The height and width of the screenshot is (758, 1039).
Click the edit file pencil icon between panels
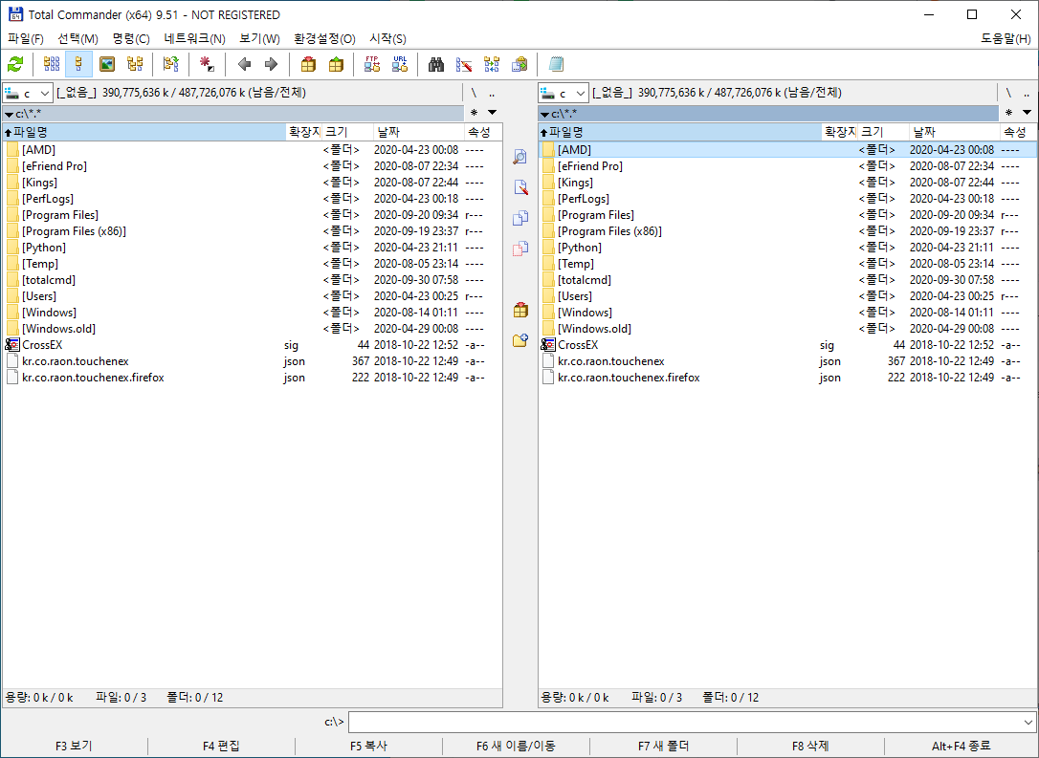pos(520,187)
